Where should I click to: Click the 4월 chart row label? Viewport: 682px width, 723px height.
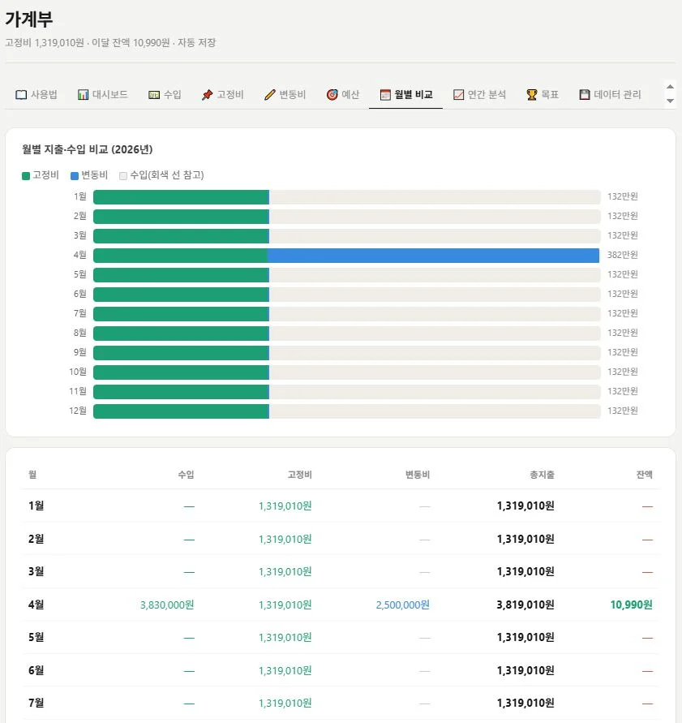point(79,255)
